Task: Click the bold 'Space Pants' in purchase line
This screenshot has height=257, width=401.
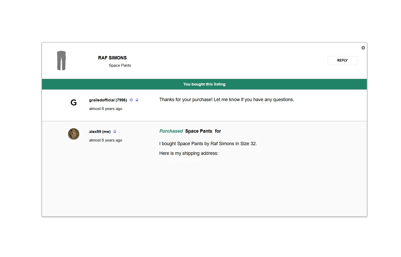Action: click(x=199, y=131)
